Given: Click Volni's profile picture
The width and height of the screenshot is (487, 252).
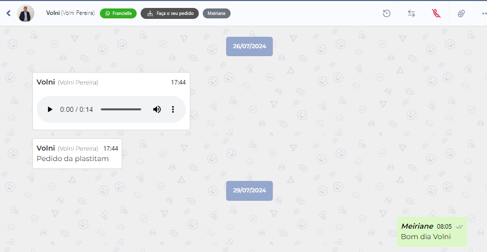Looking at the screenshot, I should pos(25,13).
